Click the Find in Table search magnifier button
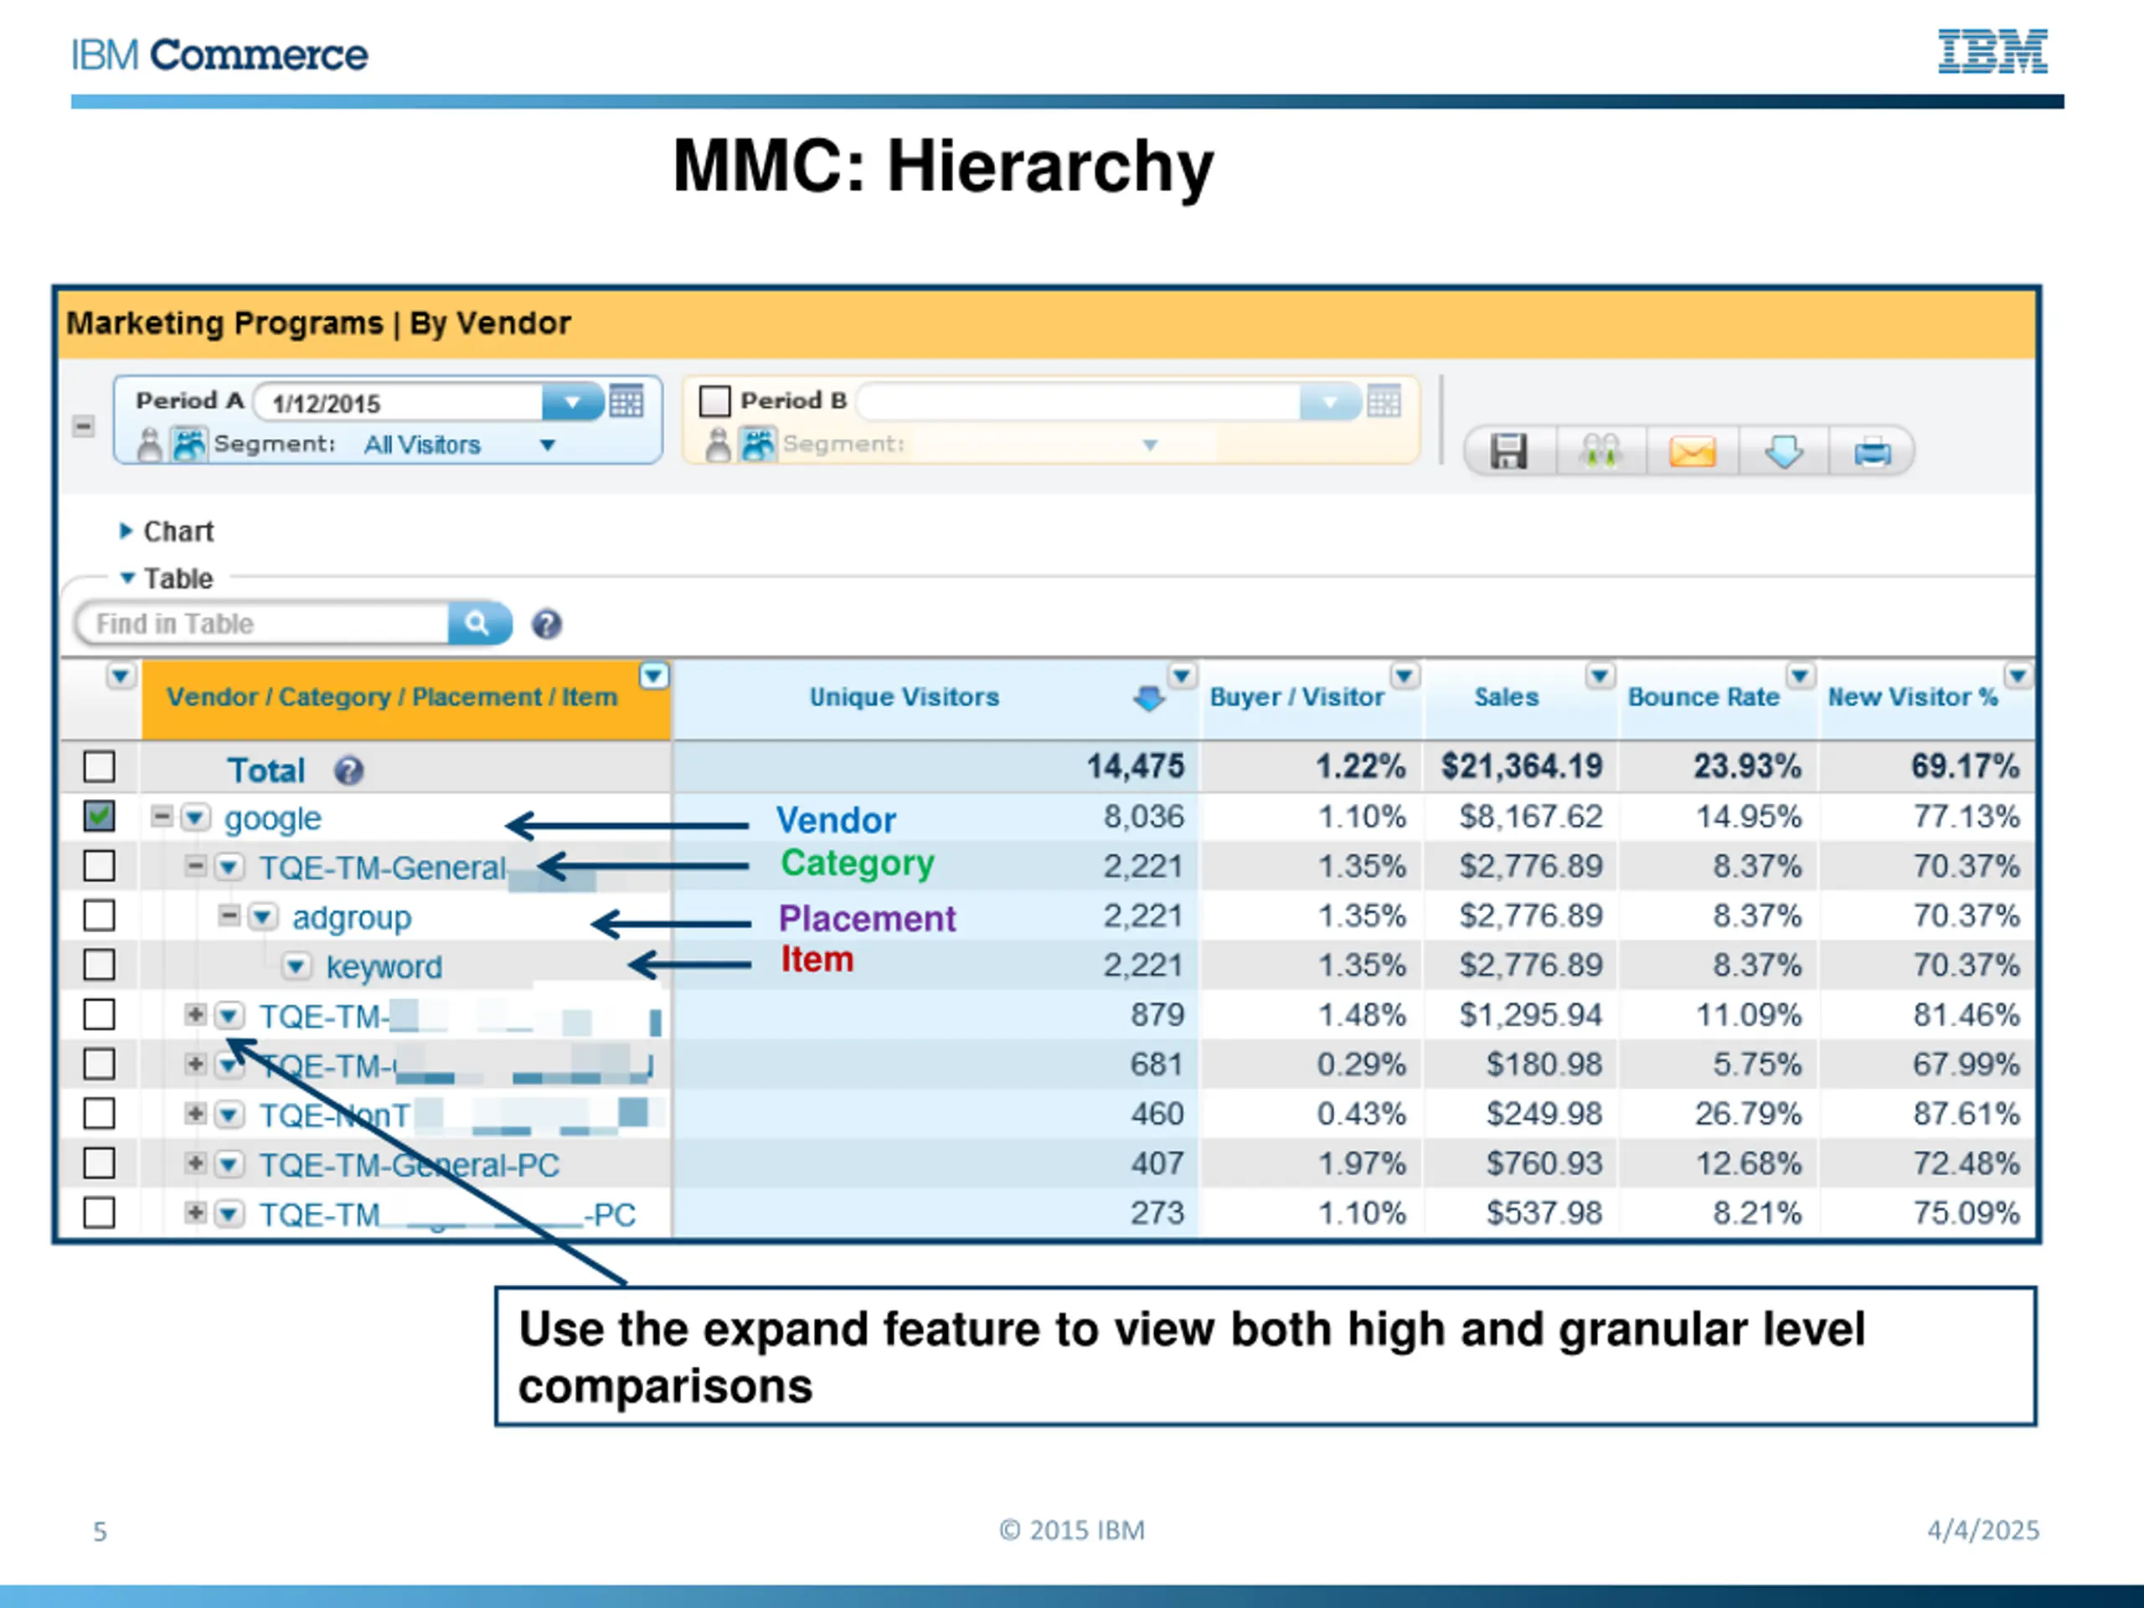The width and height of the screenshot is (2144, 1608). (479, 622)
